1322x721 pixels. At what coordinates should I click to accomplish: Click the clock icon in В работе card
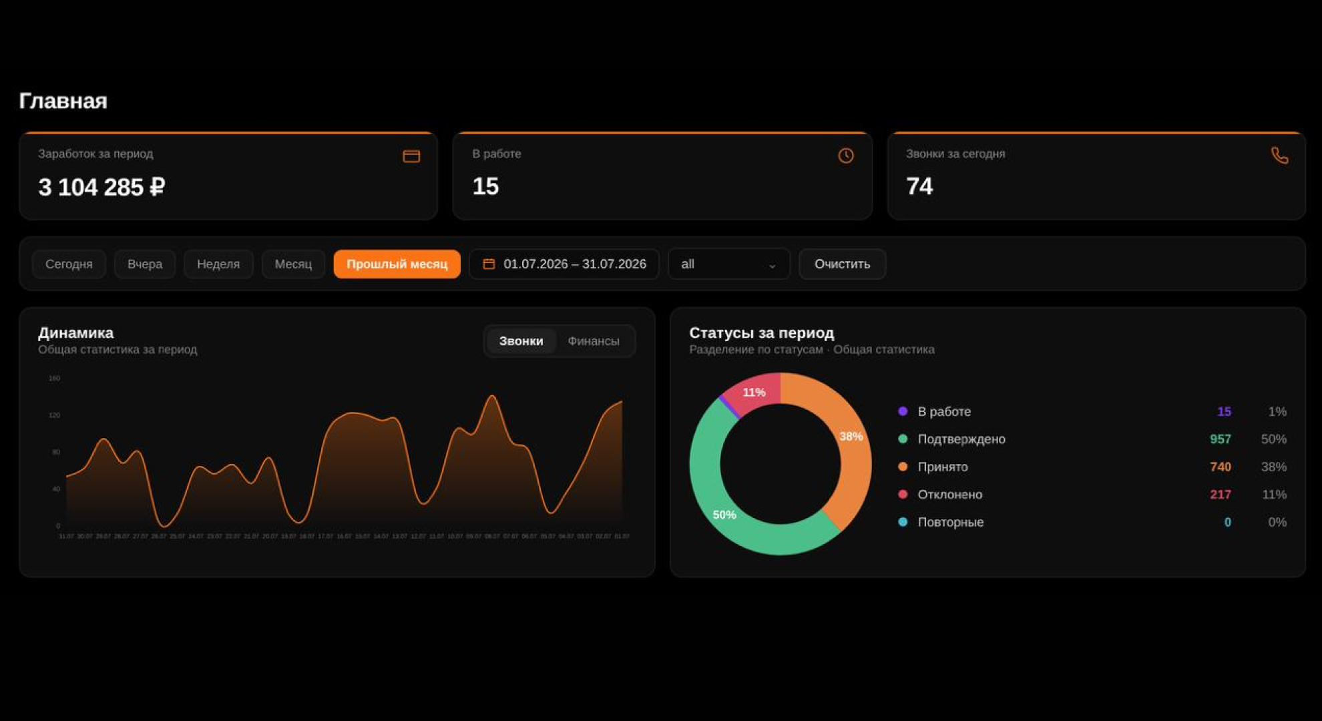(x=846, y=156)
